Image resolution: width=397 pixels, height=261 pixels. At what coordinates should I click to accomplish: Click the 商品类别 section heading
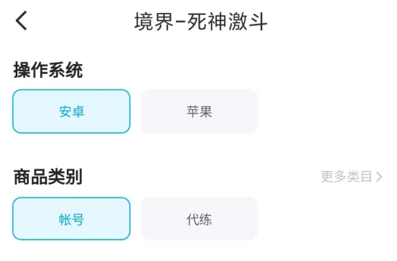[48, 177]
